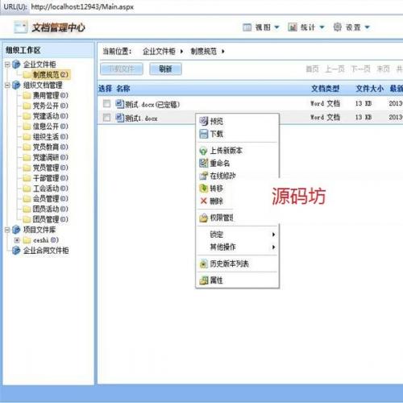
Task: Expand the 其他操作 submenu
Action: (x=238, y=247)
